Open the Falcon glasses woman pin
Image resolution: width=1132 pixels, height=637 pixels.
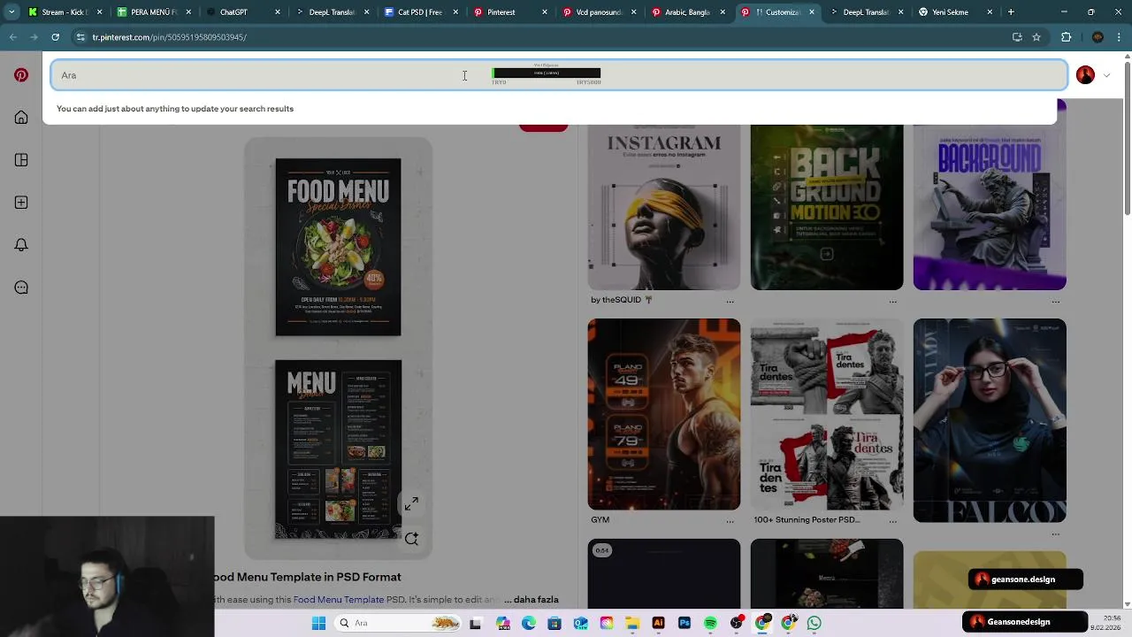(x=990, y=420)
